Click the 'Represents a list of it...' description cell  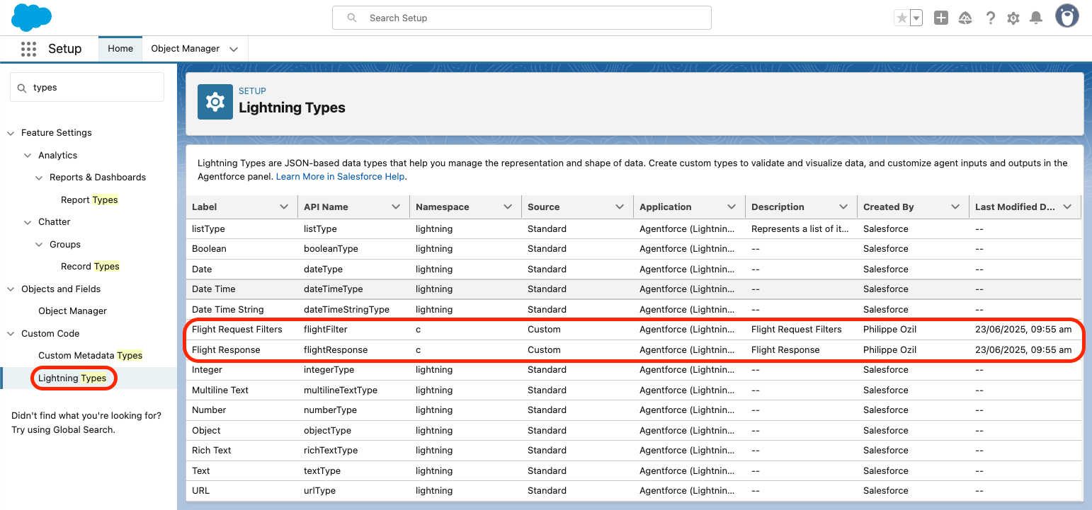coord(800,229)
